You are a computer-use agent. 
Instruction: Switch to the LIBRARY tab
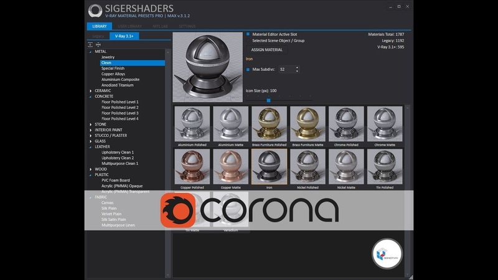pyautogui.click(x=100, y=26)
